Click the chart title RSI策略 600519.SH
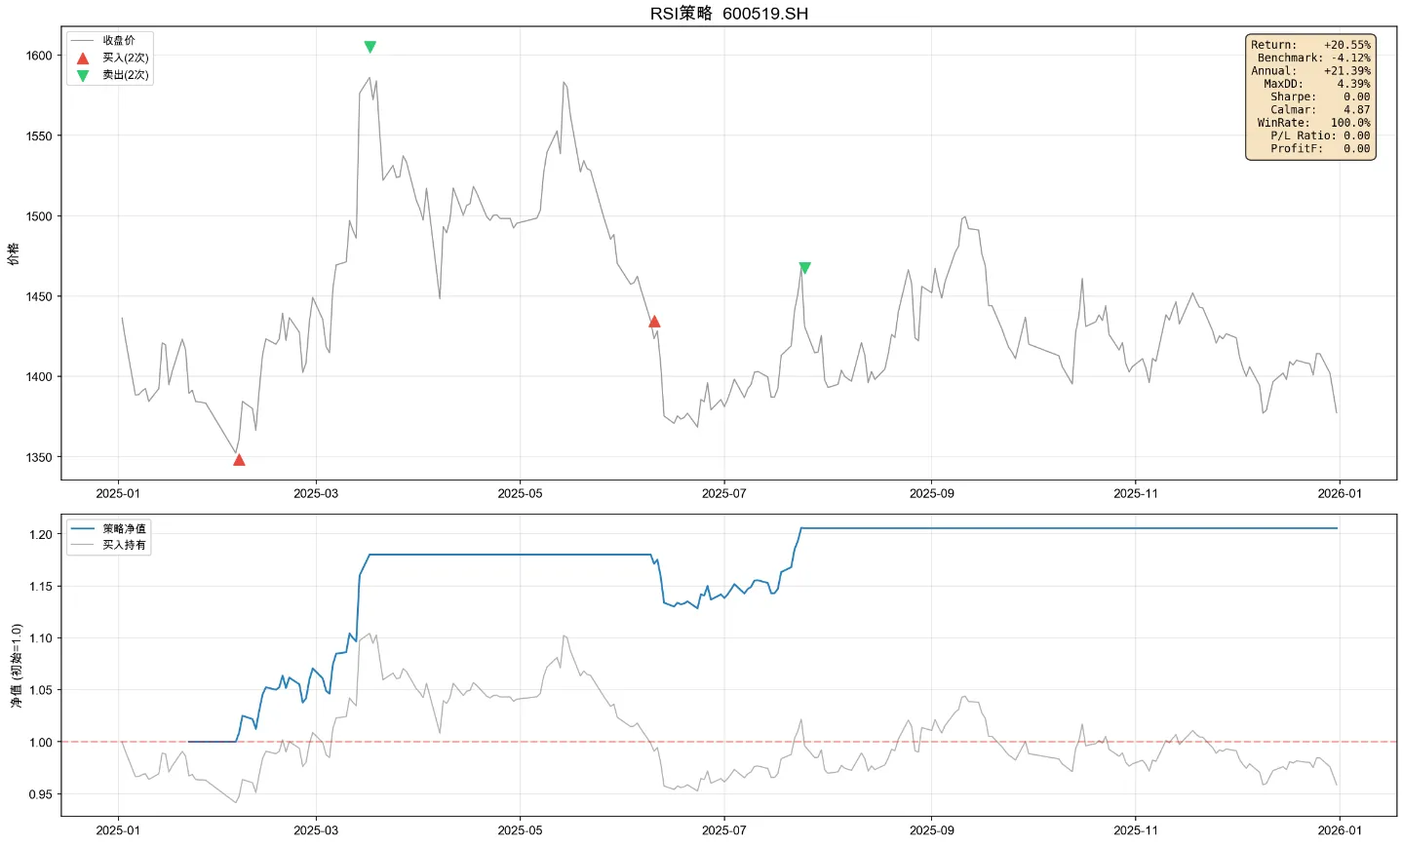This screenshot has width=1402, height=846. [728, 14]
